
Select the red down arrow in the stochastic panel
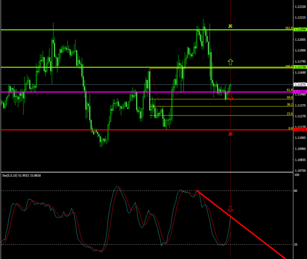tap(230, 209)
